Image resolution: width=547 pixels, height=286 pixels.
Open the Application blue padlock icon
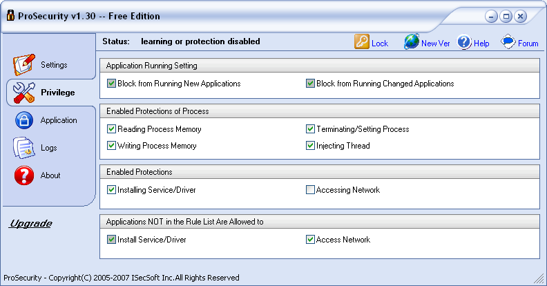(24, 120)
